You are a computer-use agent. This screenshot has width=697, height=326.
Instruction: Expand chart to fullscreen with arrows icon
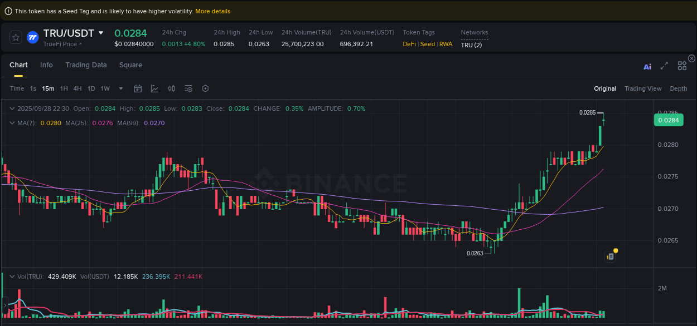(664, 66)
